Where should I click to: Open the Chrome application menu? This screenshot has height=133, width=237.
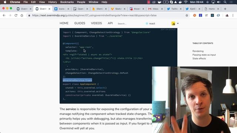pyautogui.click(x=15, y=2)
